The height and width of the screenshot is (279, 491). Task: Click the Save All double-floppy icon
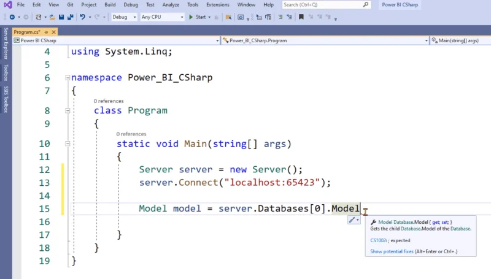coord(71,17)
